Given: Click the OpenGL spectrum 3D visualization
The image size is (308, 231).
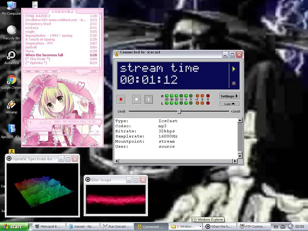Looking at the screenshot, I should click(42, 189).
